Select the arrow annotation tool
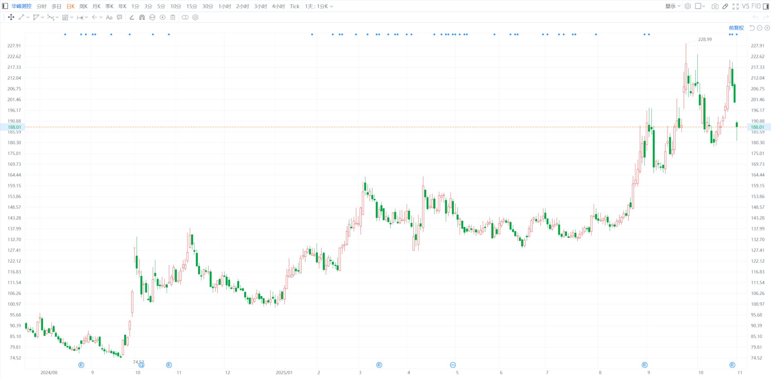Screen dimensions: 771x379 95,17
